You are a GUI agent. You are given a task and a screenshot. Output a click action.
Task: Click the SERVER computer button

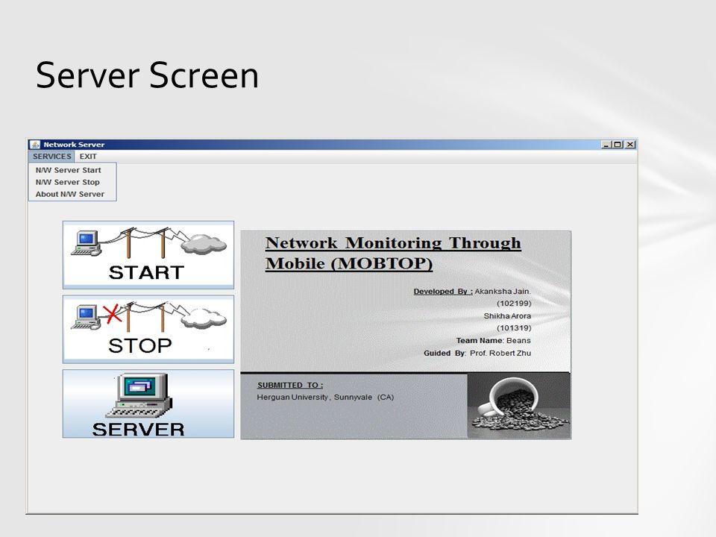[x=148, y=403]
